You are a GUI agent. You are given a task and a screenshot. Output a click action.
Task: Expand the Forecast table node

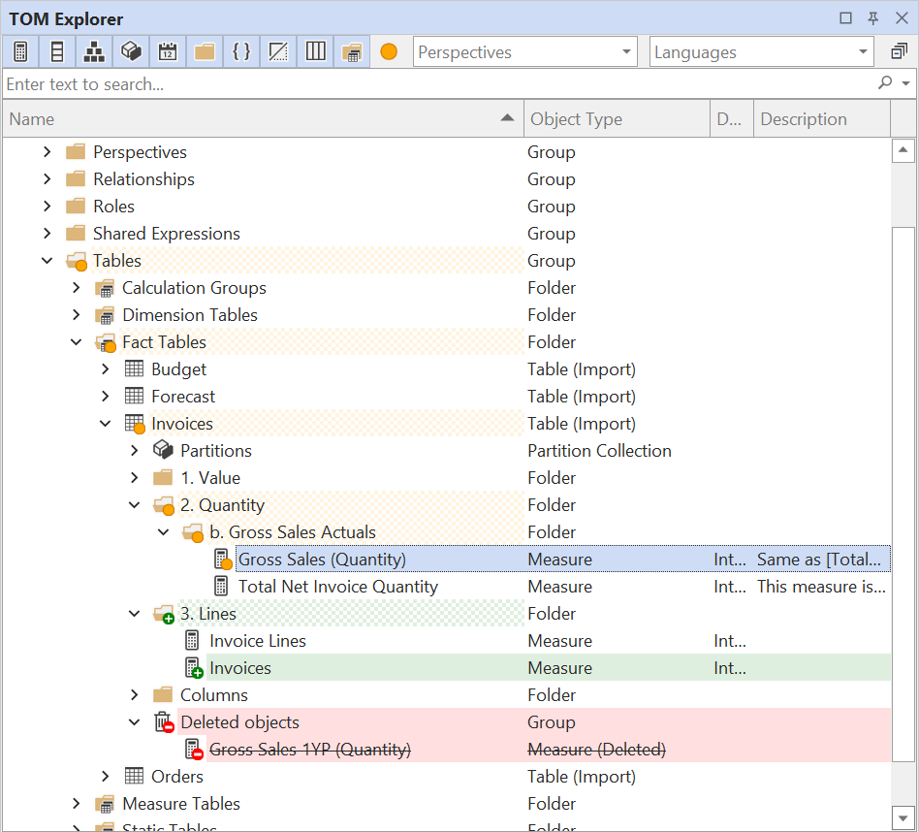click(106, 397)
